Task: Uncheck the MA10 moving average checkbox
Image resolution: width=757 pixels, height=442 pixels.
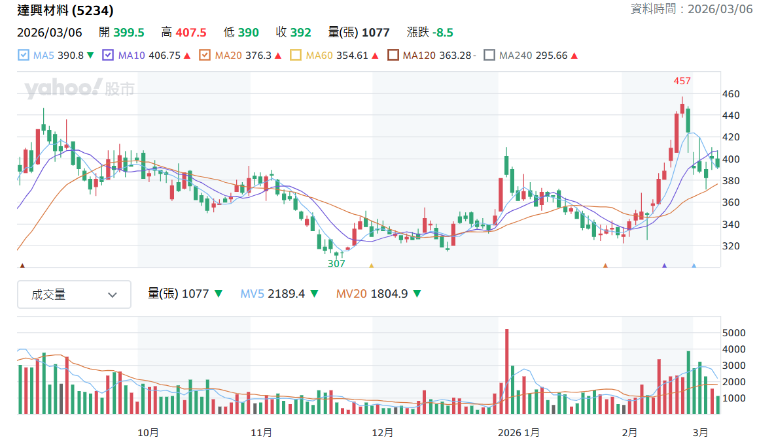Action: (108, 55)
